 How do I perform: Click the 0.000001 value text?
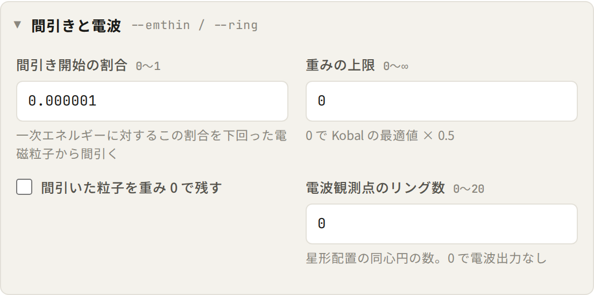pyautogui.click(x=62, y=101)
